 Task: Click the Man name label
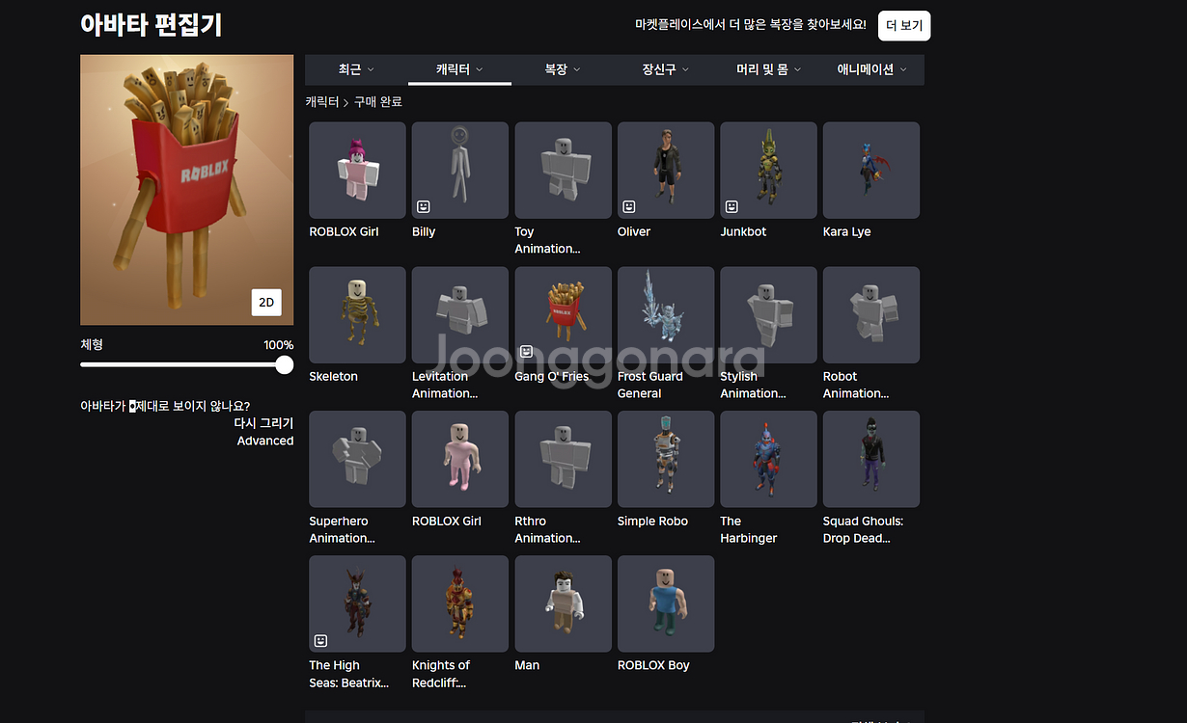(527, 665)
